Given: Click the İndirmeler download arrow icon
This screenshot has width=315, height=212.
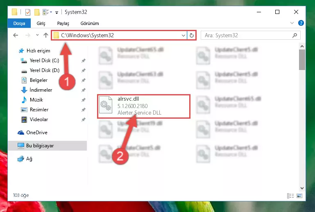Looking at the screenshot, I should coord(24,90).
